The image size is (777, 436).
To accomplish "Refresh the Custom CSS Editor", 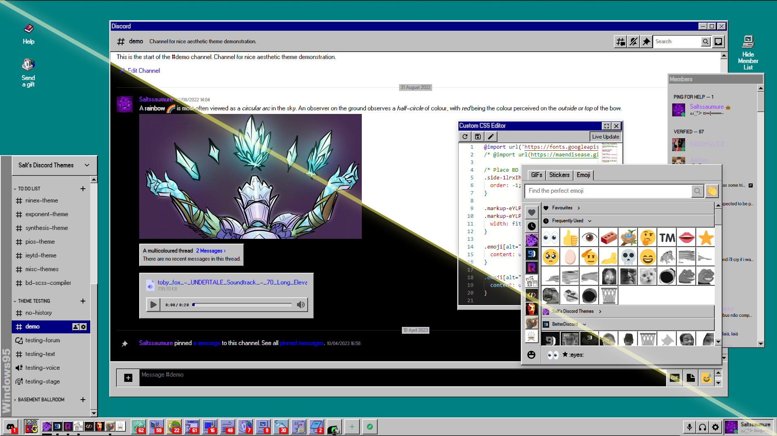I will 465,137.
